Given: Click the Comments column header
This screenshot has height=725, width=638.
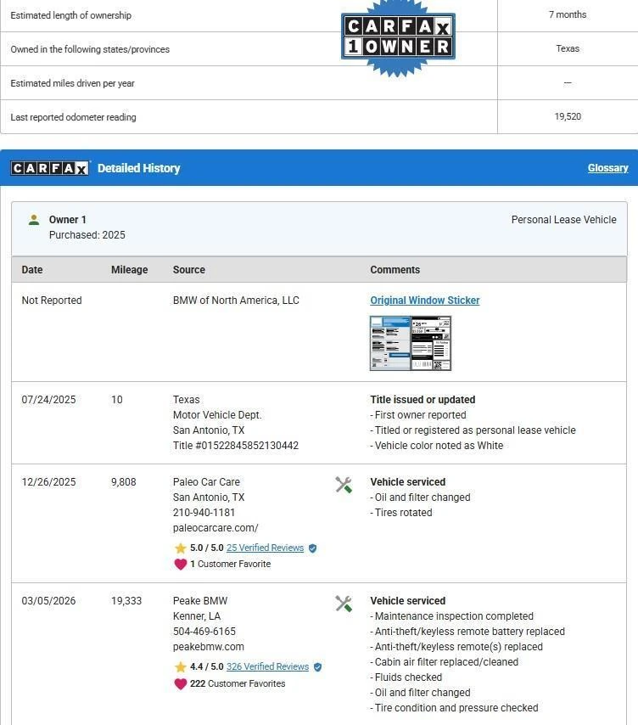Looking at the screenshot, I should point(395,270).
